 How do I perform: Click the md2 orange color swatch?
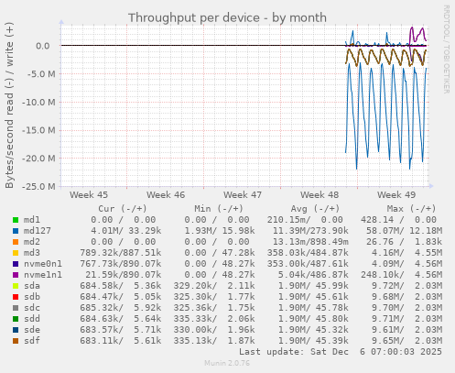click(x=16, y=242)
